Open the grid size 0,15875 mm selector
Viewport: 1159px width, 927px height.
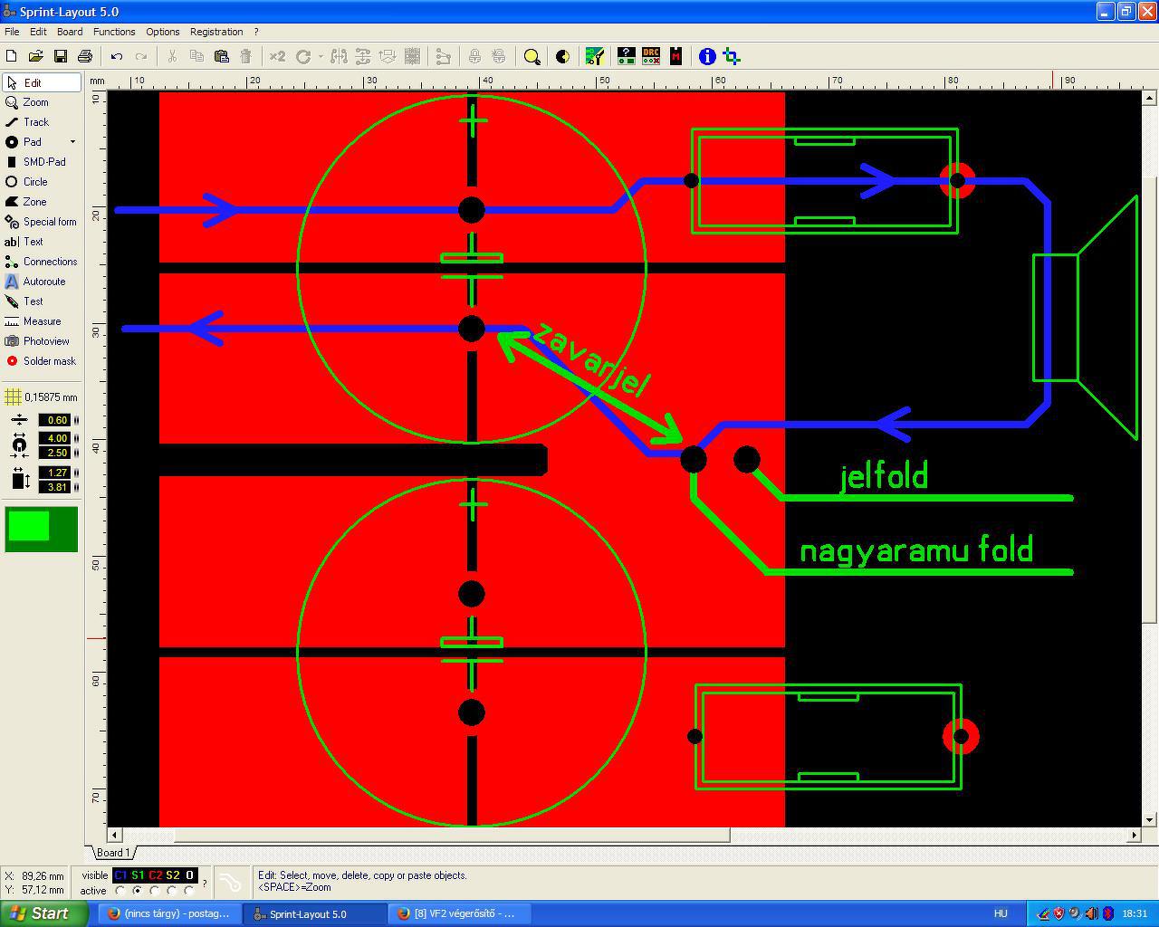(x=42, y=397)
